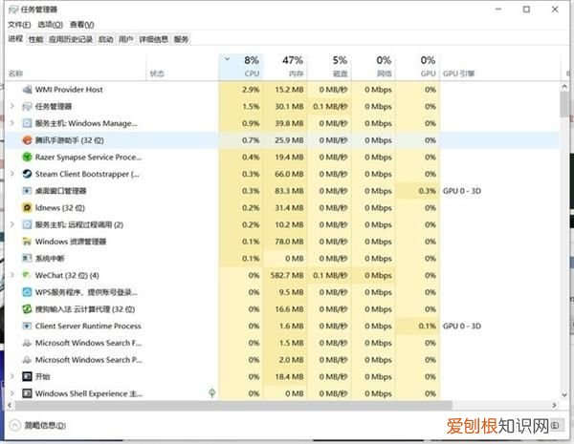Viewport: 574px width, 444px height.
Task: Expand Steam Client Bootstrapper group
Action: pos(12,174)
